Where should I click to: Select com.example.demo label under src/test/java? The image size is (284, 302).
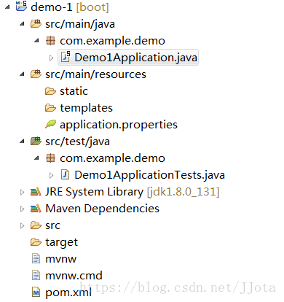[112, 158]
